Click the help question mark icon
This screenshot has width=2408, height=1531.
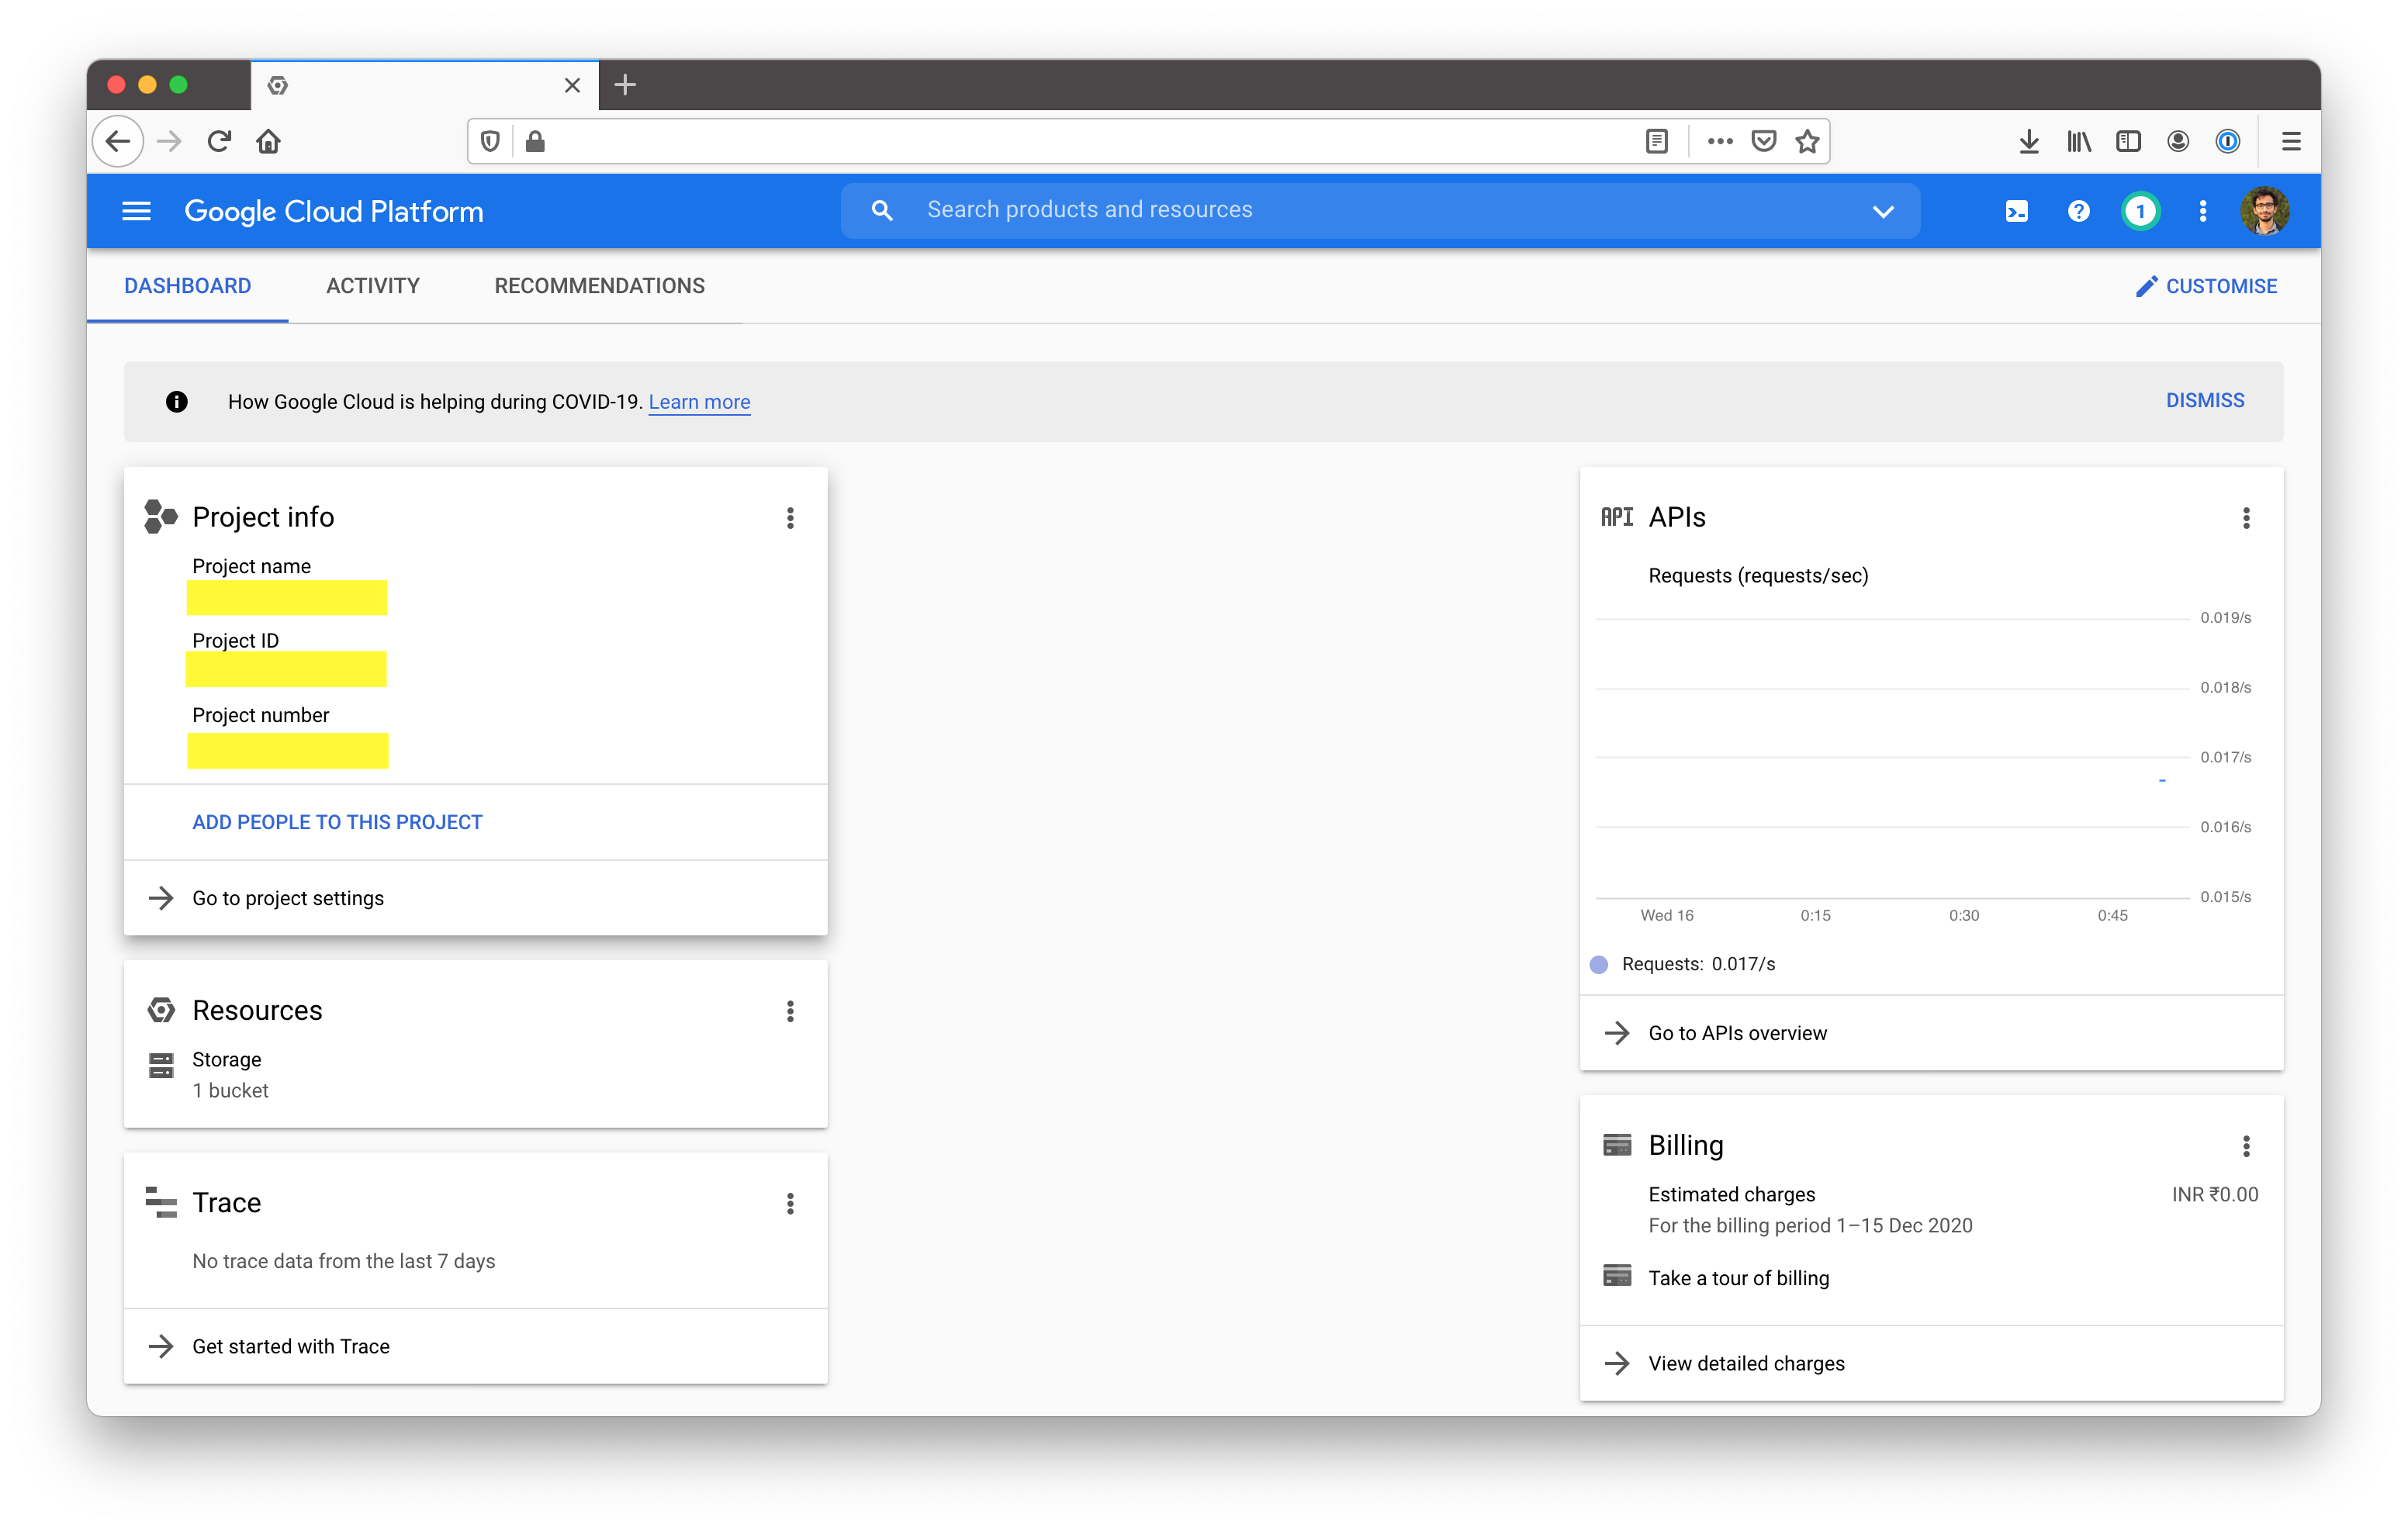(2078, 209)
